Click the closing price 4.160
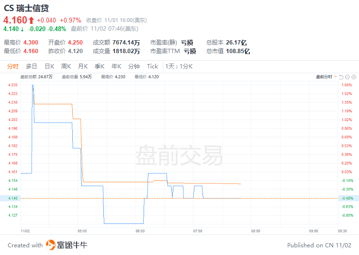The image size is (359, 255). pyautogui.click(x=15, y=20)
